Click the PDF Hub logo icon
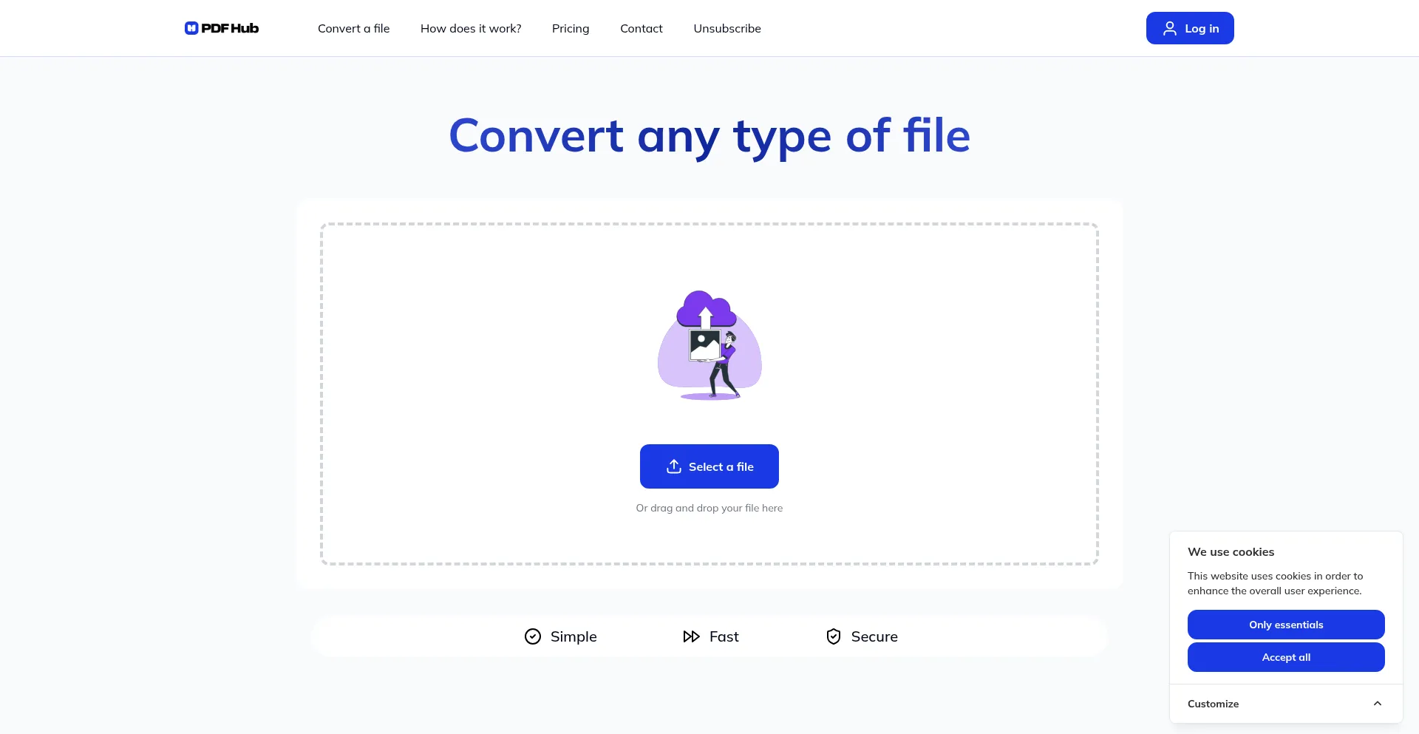Image resolution: width=1419 pixels, height=734 pixels. (191, 28)
